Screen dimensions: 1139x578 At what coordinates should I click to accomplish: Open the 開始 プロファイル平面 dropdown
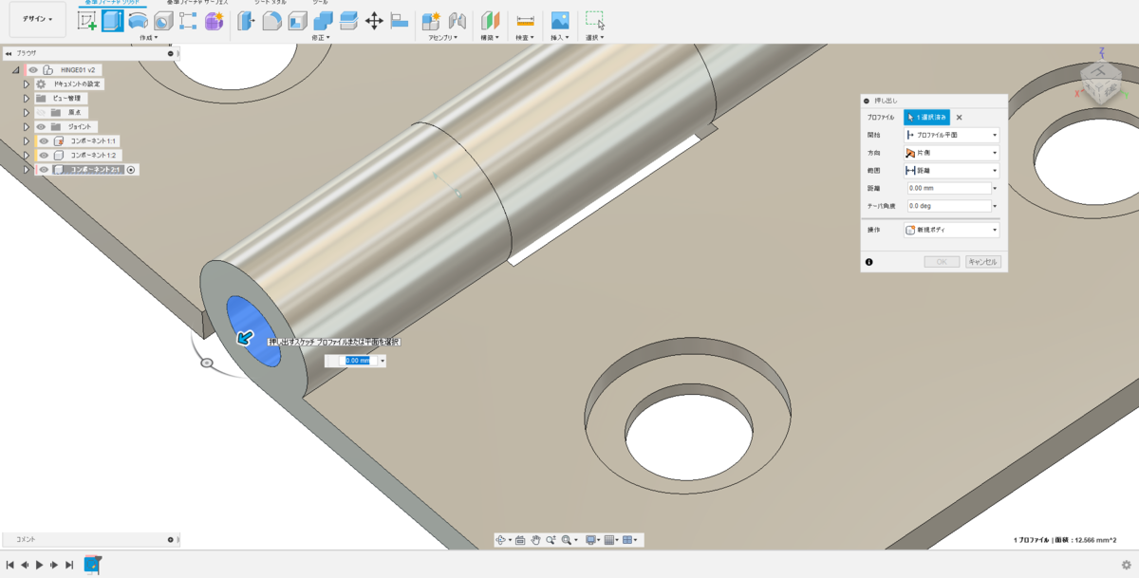click(952, 135)
